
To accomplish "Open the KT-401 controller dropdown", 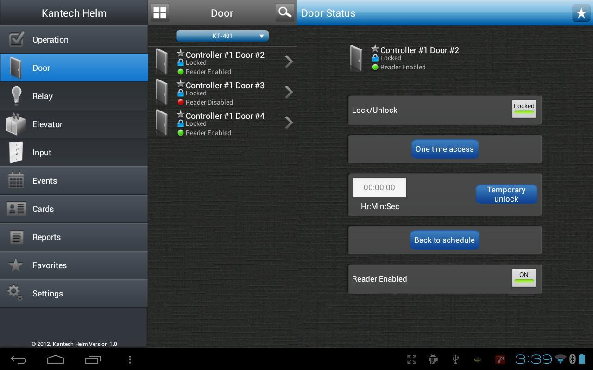I will (222, 36).
